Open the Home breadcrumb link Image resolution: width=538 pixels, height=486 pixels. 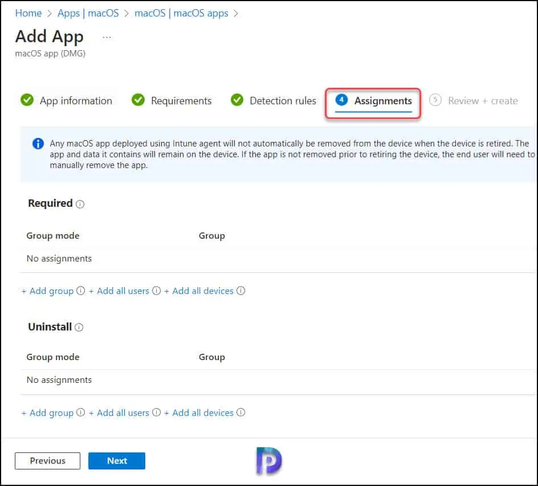(28, 13)
